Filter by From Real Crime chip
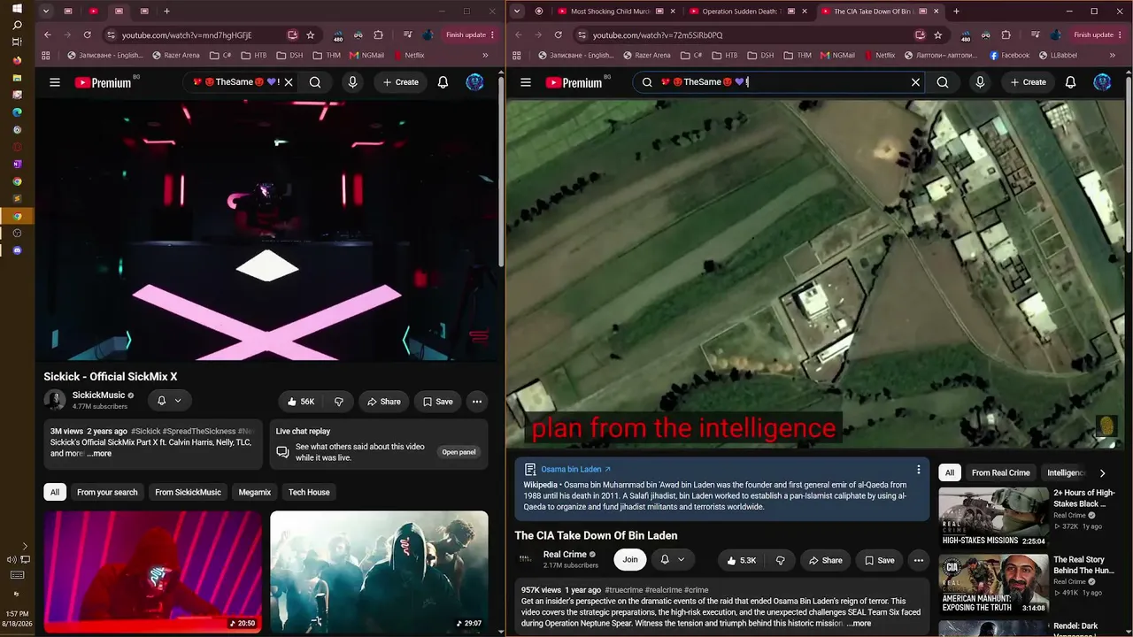1133x637 pixels. point(1001,472)
